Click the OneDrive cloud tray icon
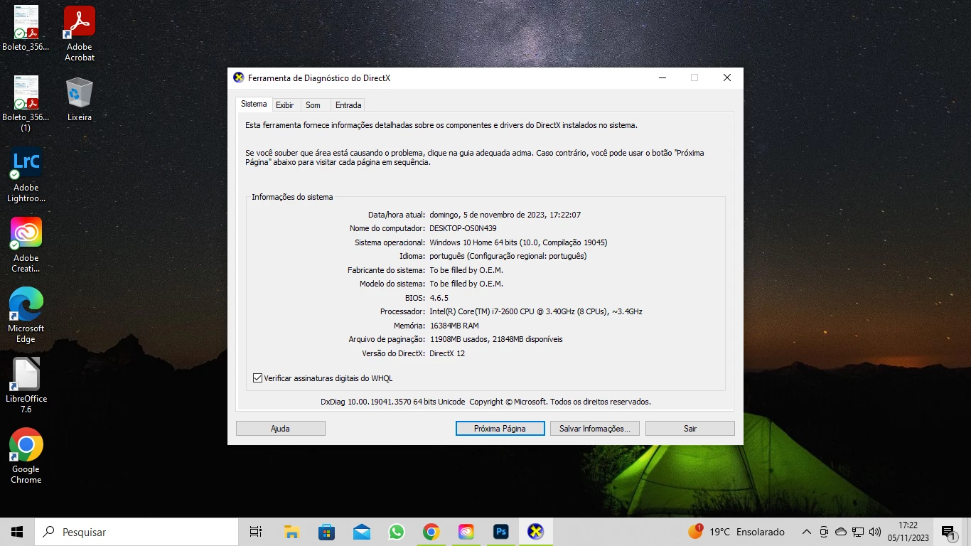 point(841,532)
